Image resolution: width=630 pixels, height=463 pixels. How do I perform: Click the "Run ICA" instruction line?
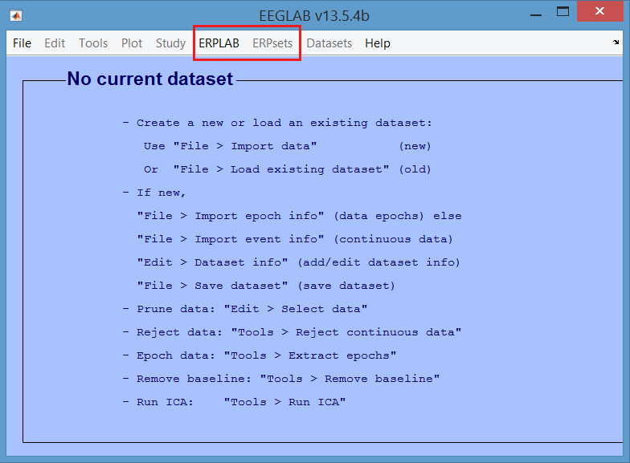coord(234,402)
